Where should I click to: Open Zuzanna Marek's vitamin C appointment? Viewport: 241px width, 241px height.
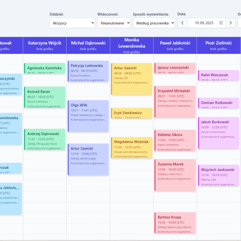(175, 175)
